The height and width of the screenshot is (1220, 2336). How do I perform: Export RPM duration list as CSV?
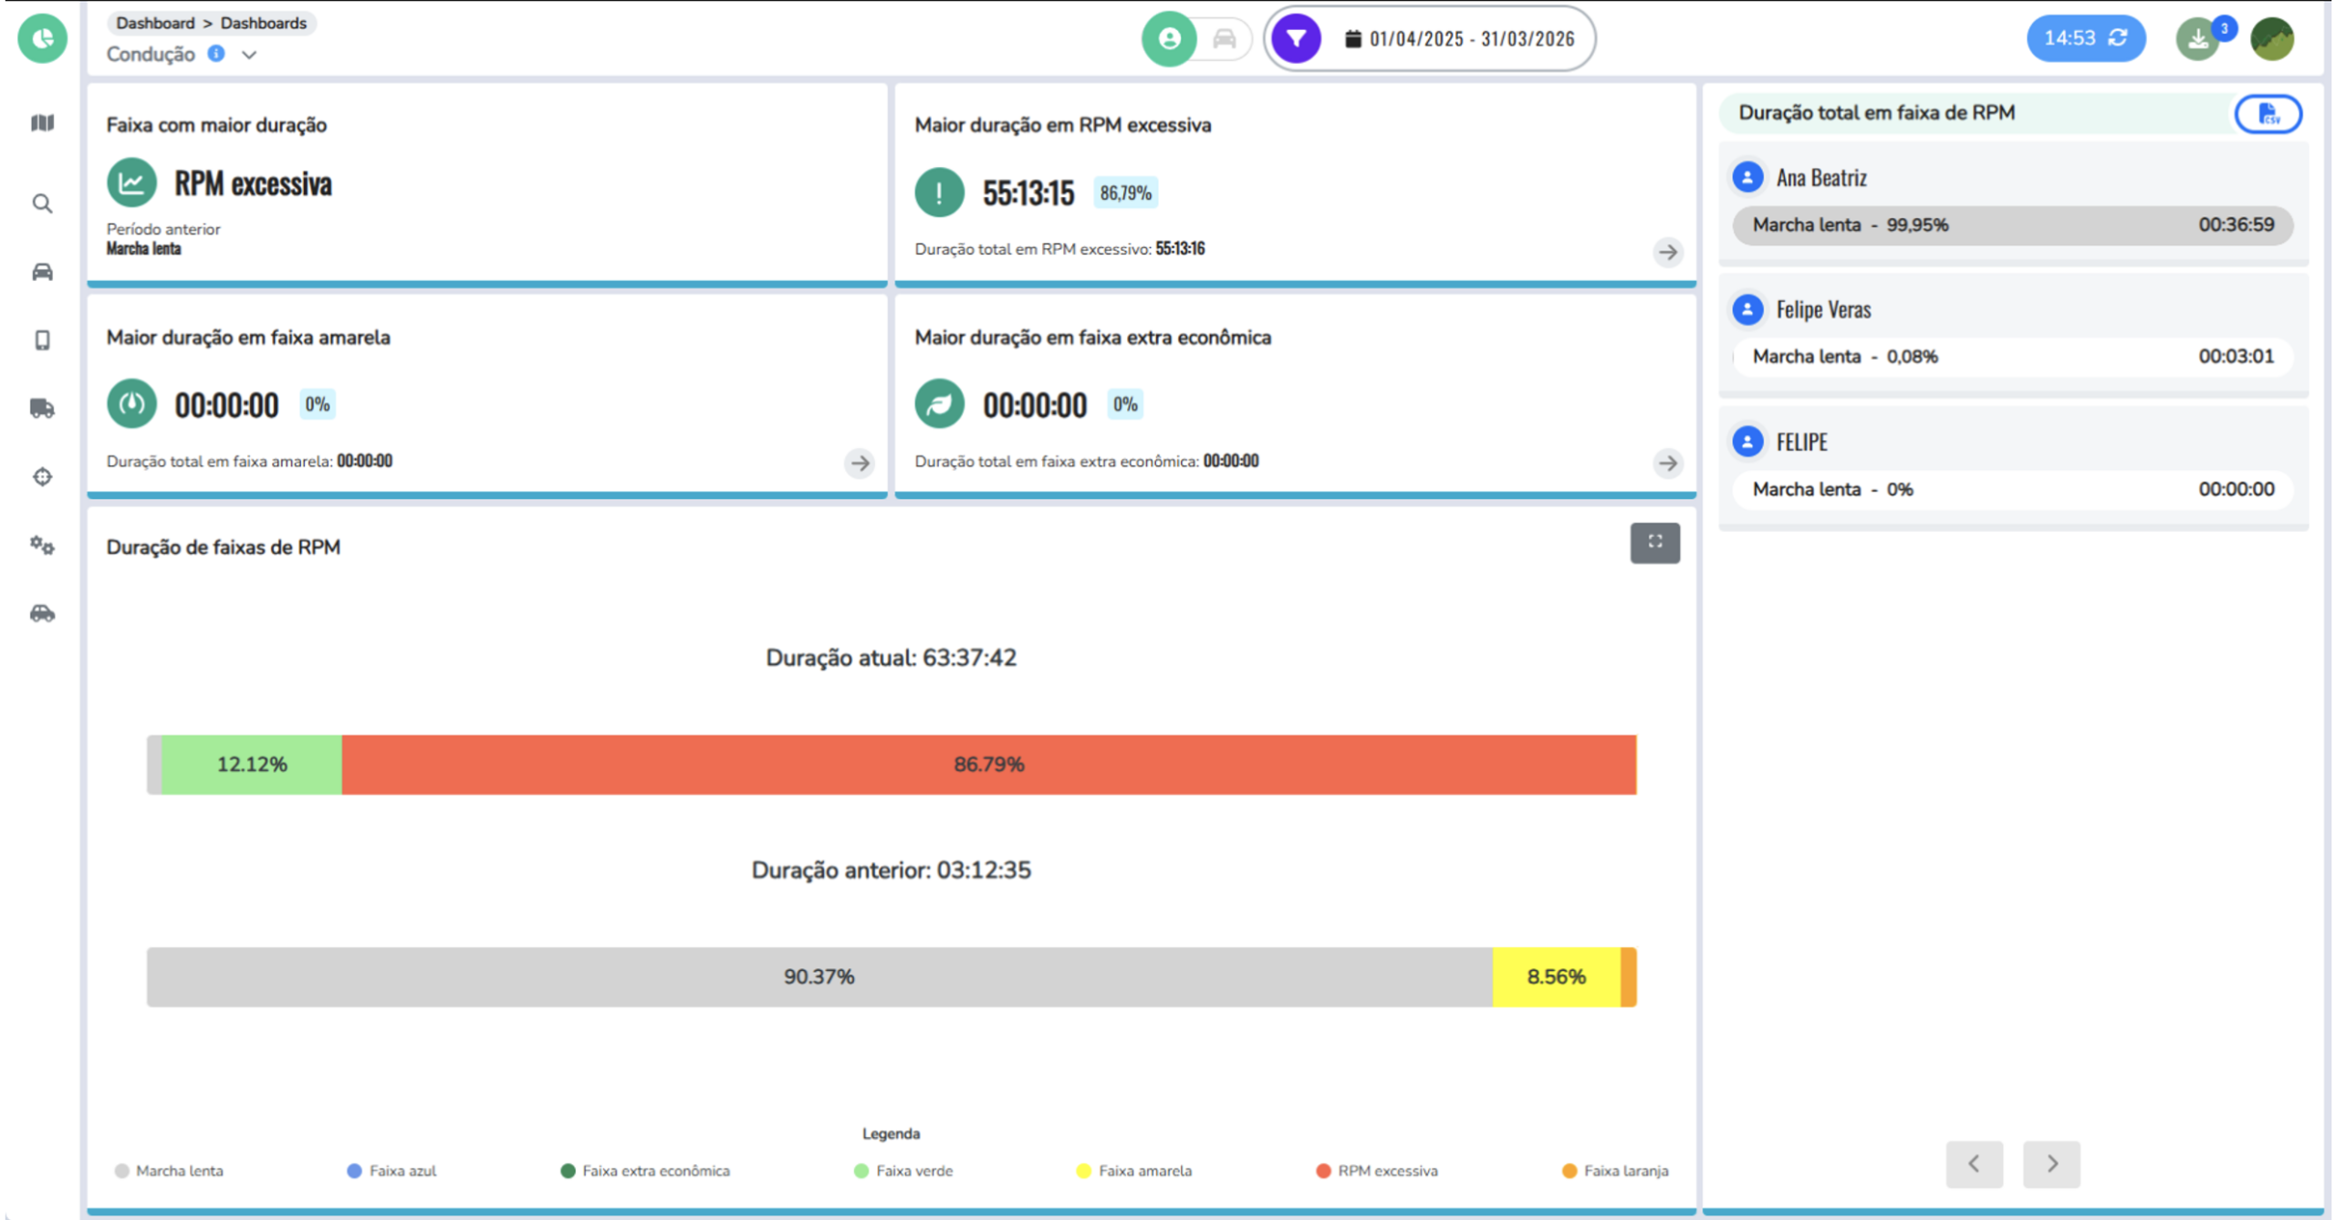pyautogui.click(x=2268, y=114)
